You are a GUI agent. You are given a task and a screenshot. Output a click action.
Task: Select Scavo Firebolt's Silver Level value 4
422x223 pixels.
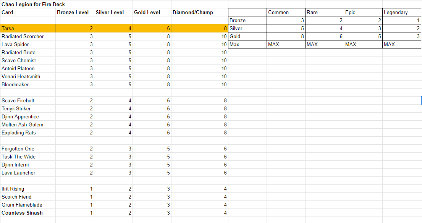pyautogui.click(x=113, y=100)
